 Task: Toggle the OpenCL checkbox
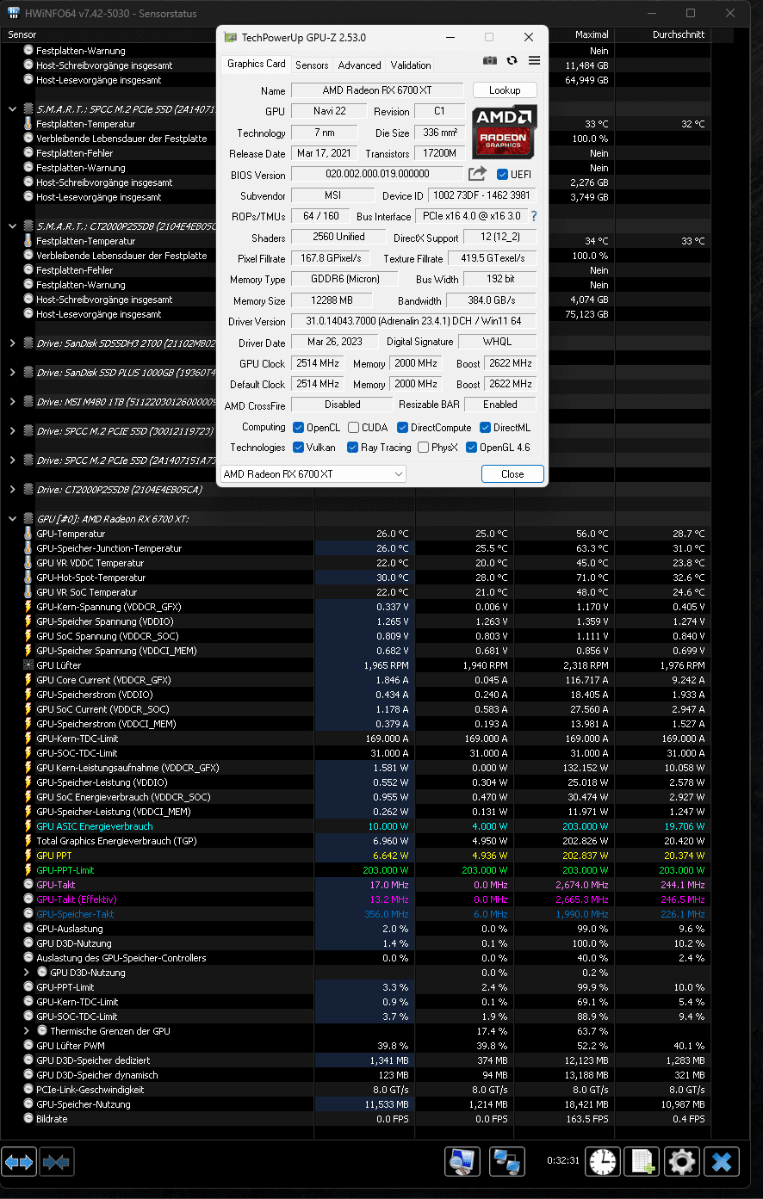(x=298, y=428)
